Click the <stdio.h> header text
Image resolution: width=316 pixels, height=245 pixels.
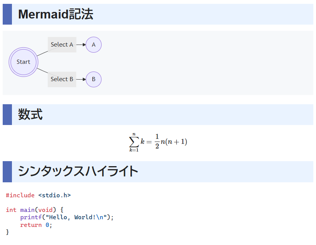54,195
